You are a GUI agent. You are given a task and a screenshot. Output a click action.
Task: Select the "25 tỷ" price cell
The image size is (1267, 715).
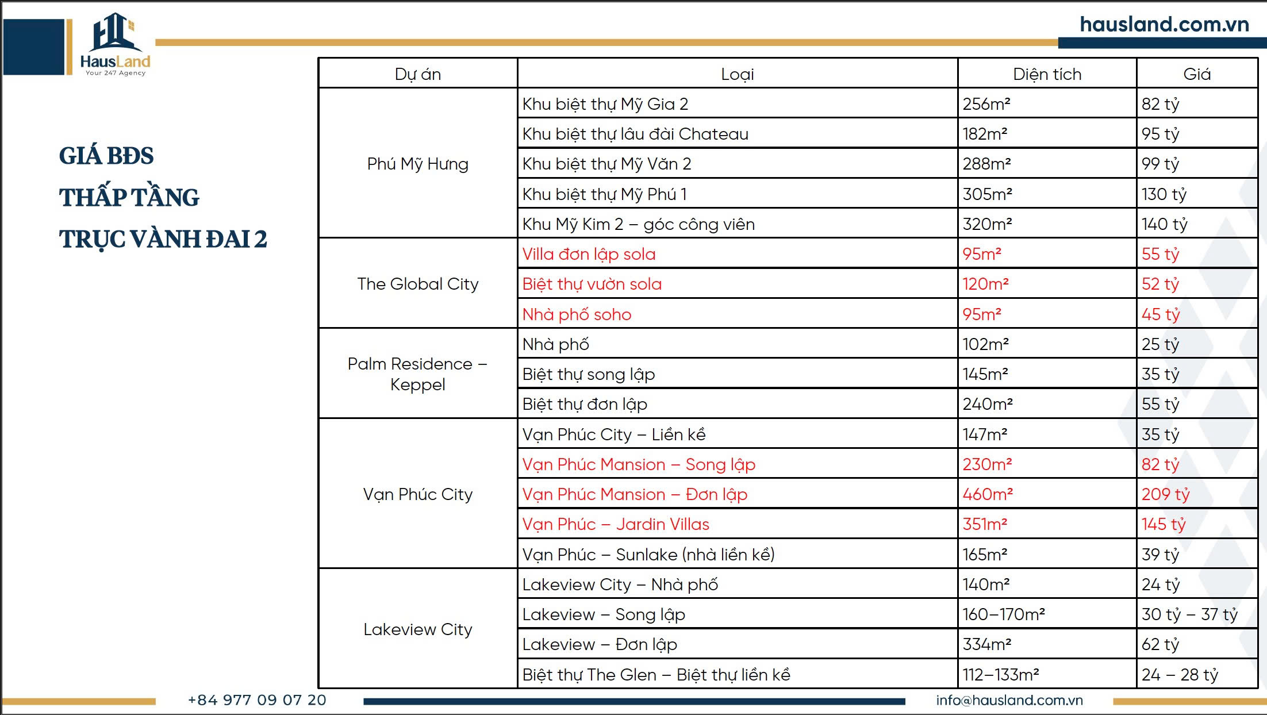[x=1197, y=344]
